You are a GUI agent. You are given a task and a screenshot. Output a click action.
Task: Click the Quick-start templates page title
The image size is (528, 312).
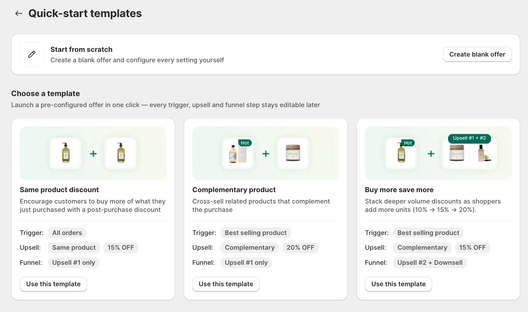85,13
